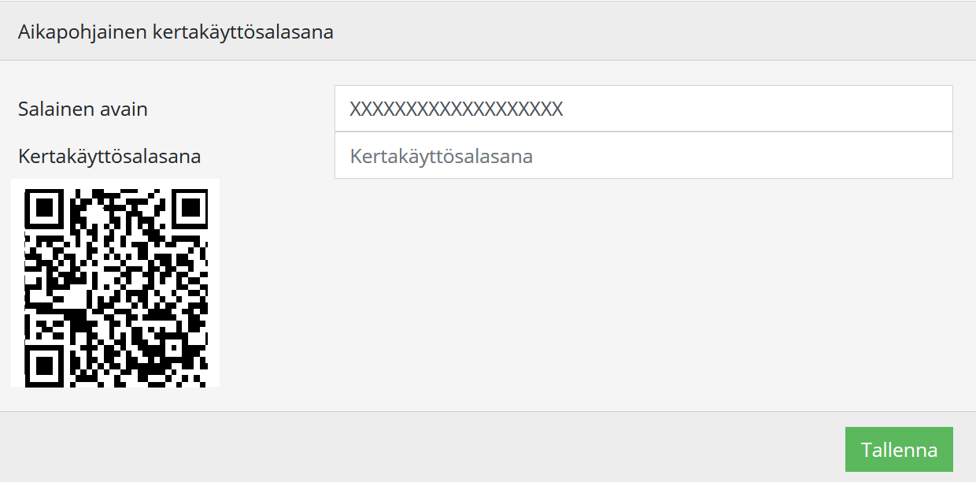The height and width of the screenshot is (486, 976).
Task: Click the "Salainen avain" field label
Action: coord(83,109)
